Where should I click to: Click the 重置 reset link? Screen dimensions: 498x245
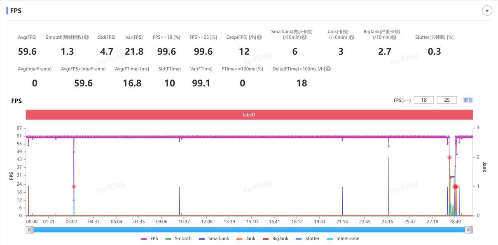(468, 100)
